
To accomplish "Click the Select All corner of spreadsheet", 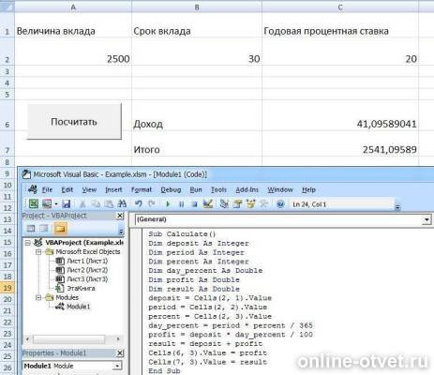I will 7,7.
